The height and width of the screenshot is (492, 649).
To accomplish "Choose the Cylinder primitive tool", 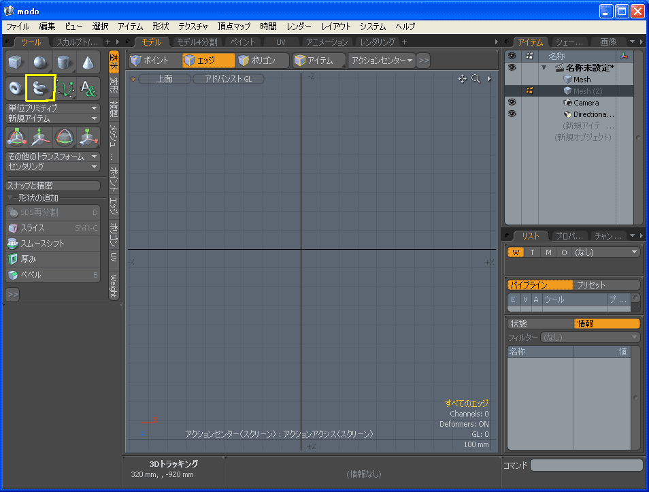I will 64,63.
